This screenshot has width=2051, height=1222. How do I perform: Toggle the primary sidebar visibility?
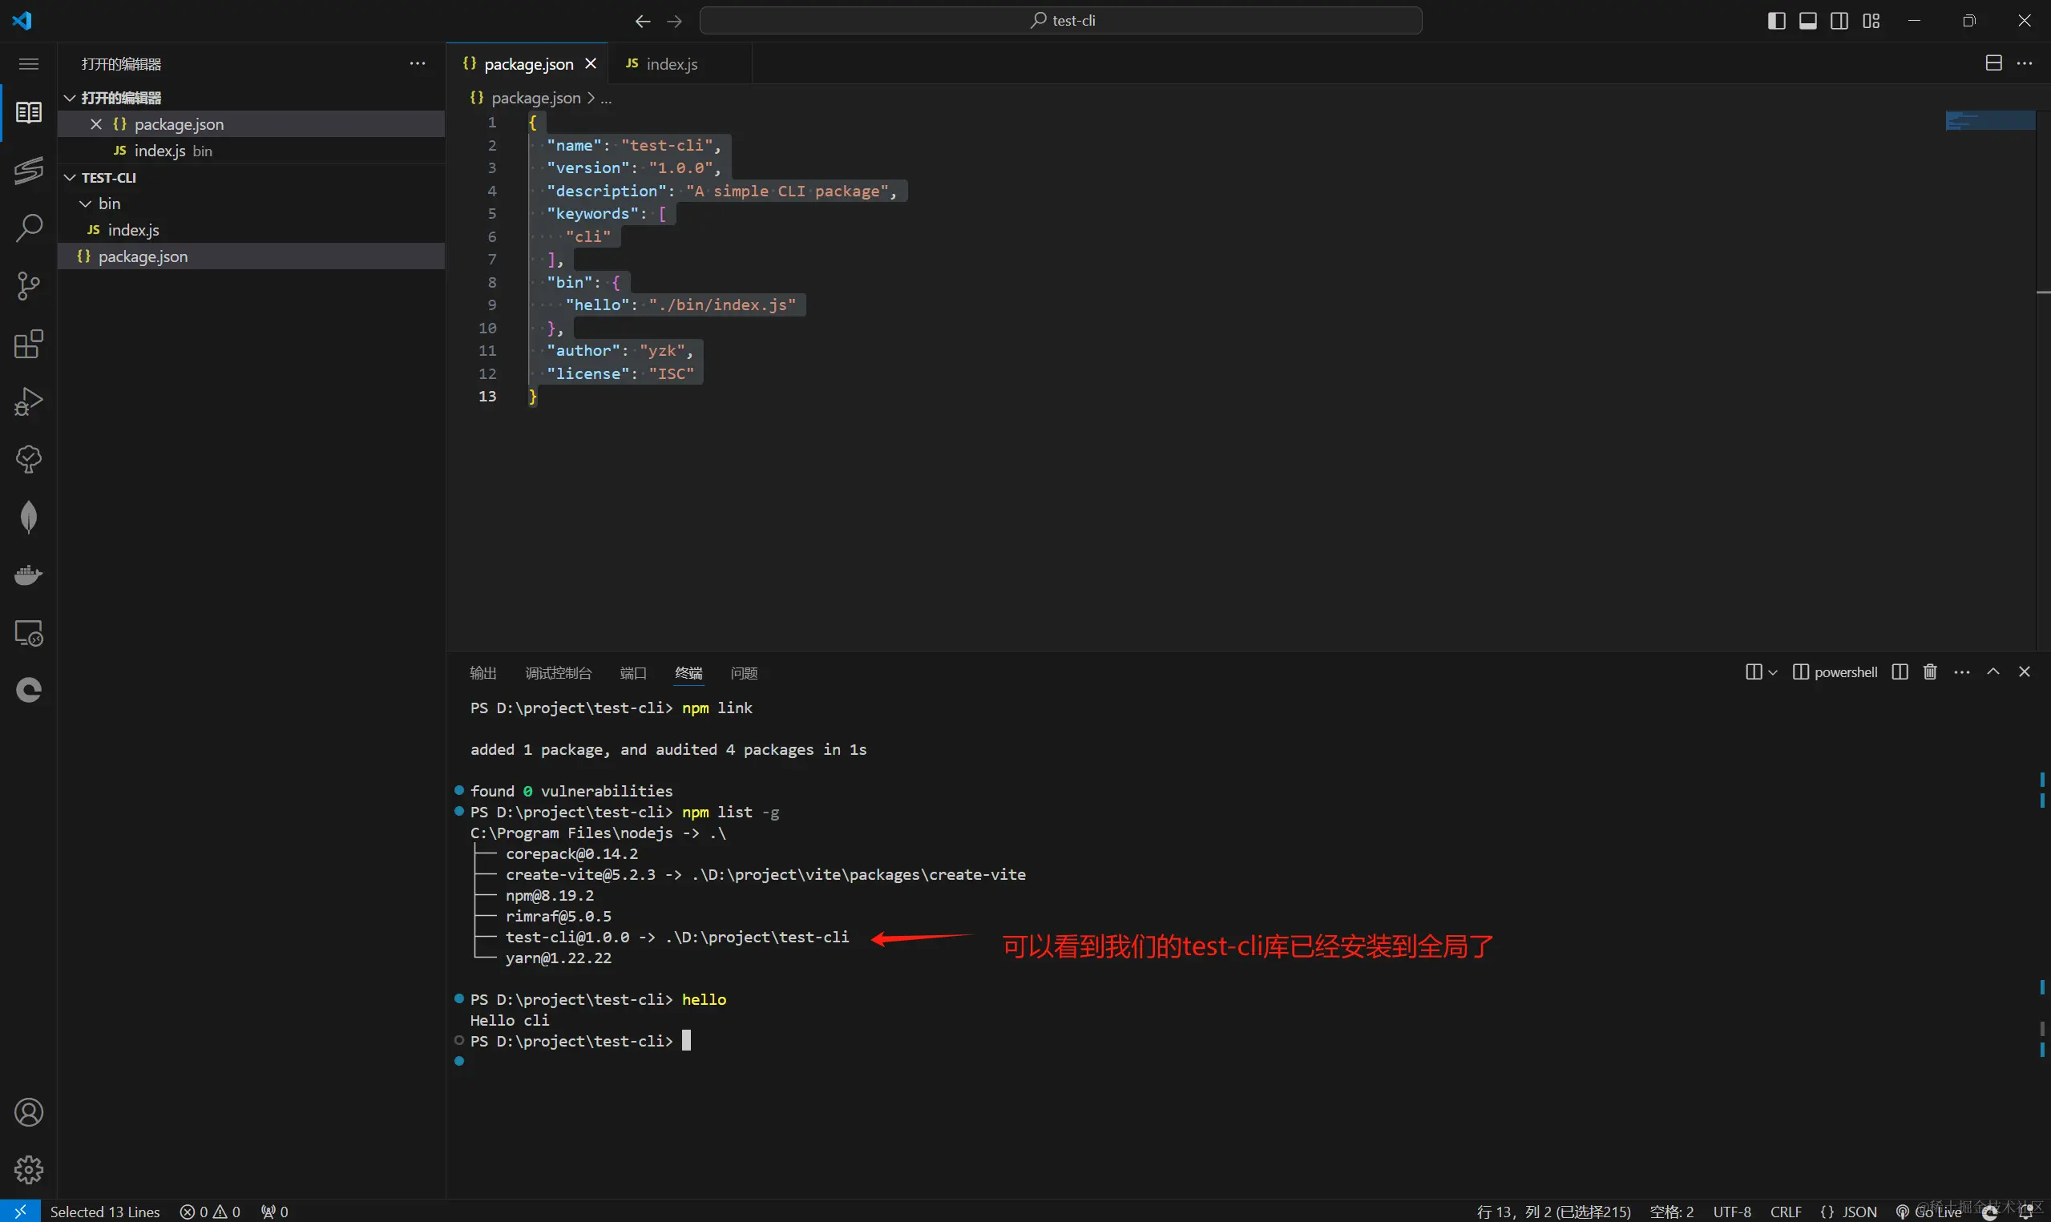[1776, 20]
